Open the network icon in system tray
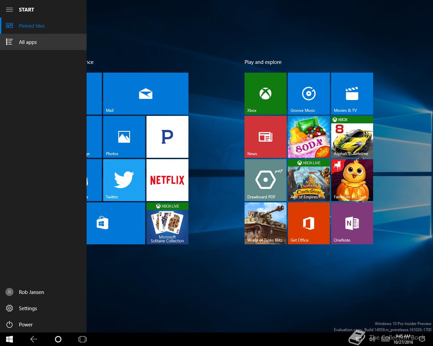This screenshot has height=346, width=433. 359,339
